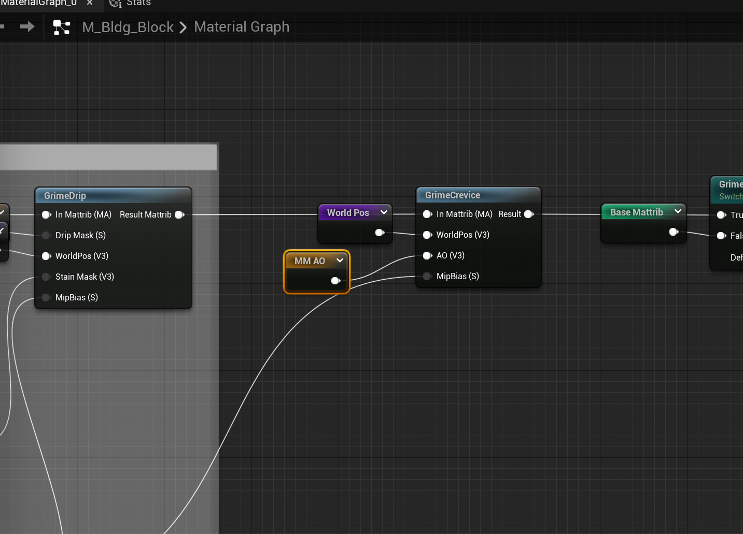Click the Grime Switch True input pin
Screen dimensions: 743x534
pyautogui.click(x=721, y=215)
